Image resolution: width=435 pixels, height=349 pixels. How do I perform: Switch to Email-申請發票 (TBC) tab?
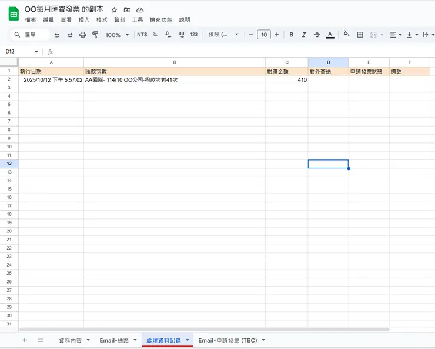pyautogui.click(x=227, y=340)
